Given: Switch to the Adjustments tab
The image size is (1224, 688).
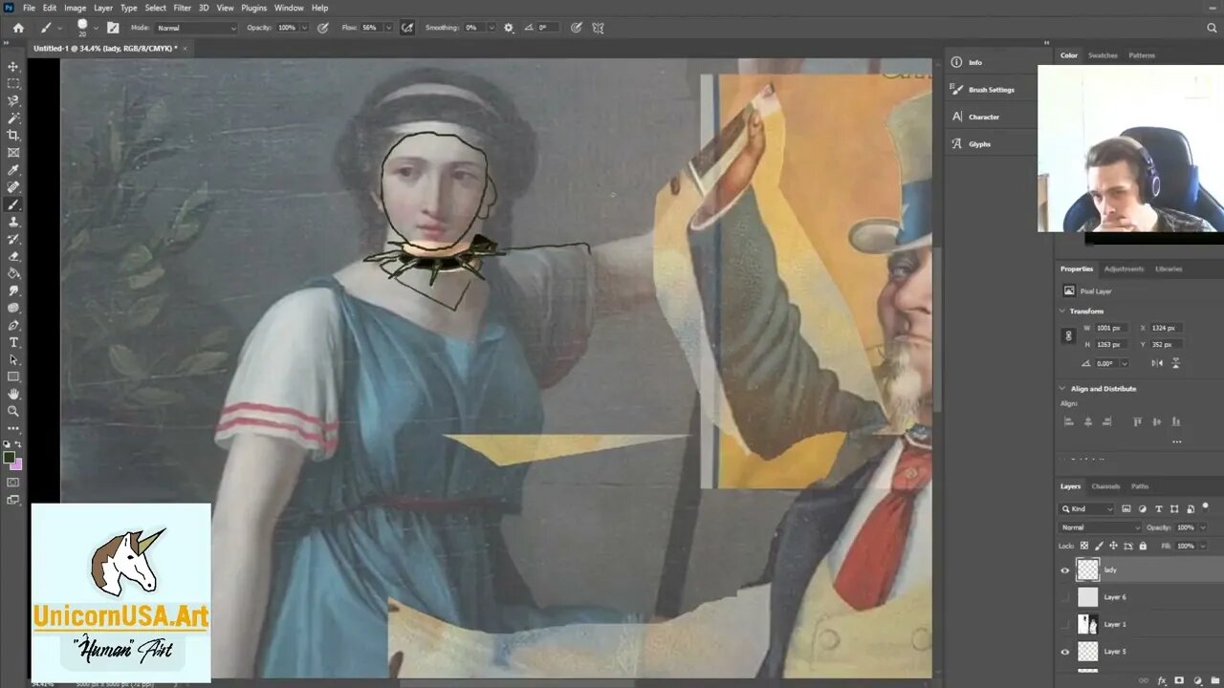Looking at the screenshot, I should pos(1124,269).
